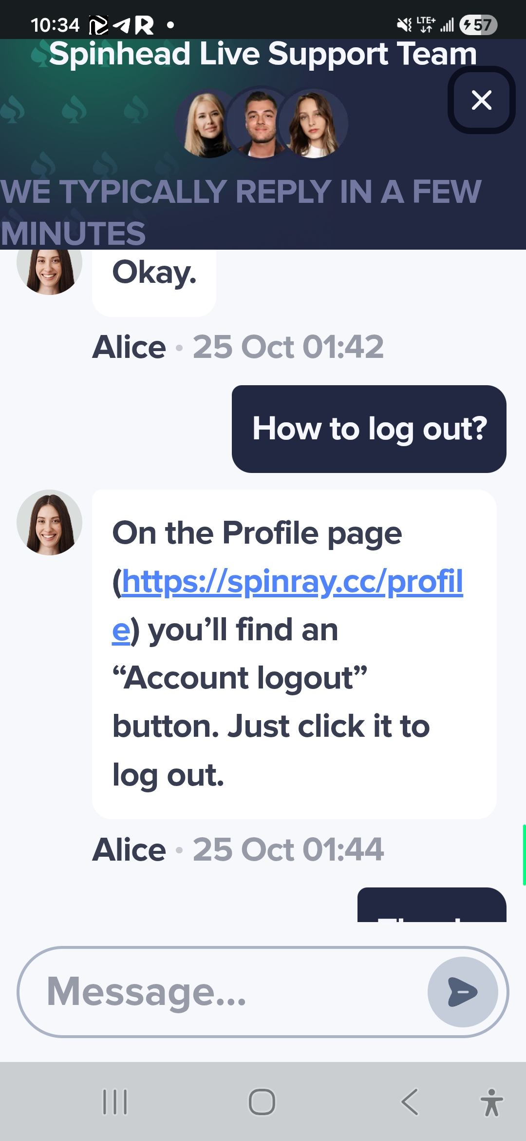
Task: Tap the brunette agent avatar in header
Action: (313, 123)
